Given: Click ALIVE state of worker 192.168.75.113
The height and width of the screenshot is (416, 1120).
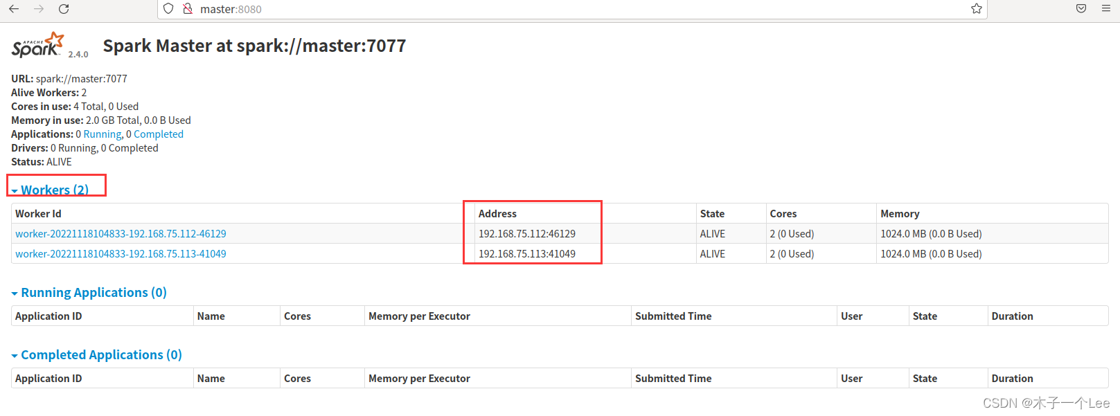Looking at the screenshot, I should [x=713, y=254].
